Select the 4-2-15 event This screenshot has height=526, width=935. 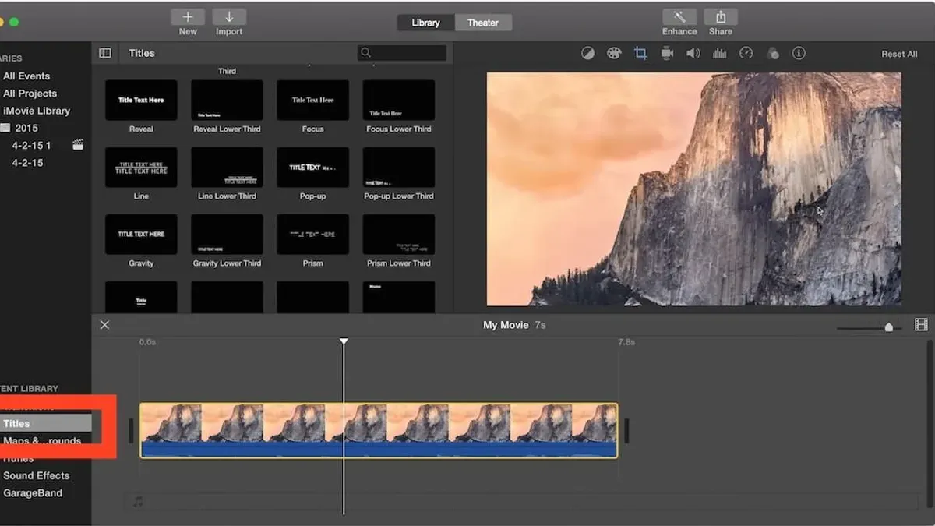[x=27, y=163]
